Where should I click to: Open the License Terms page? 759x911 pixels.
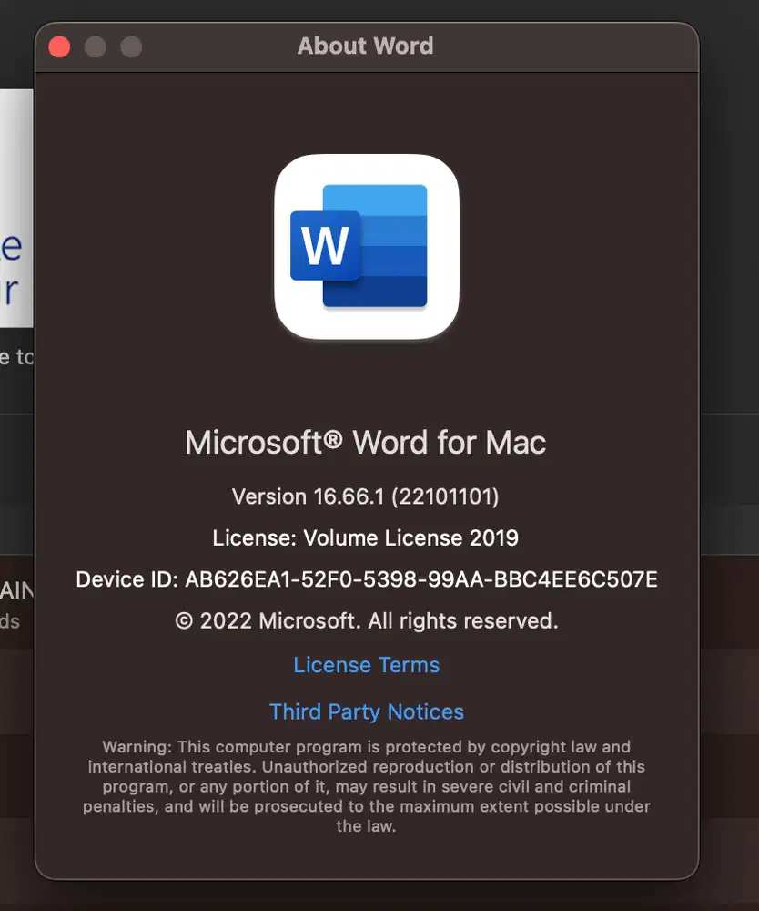366,665
